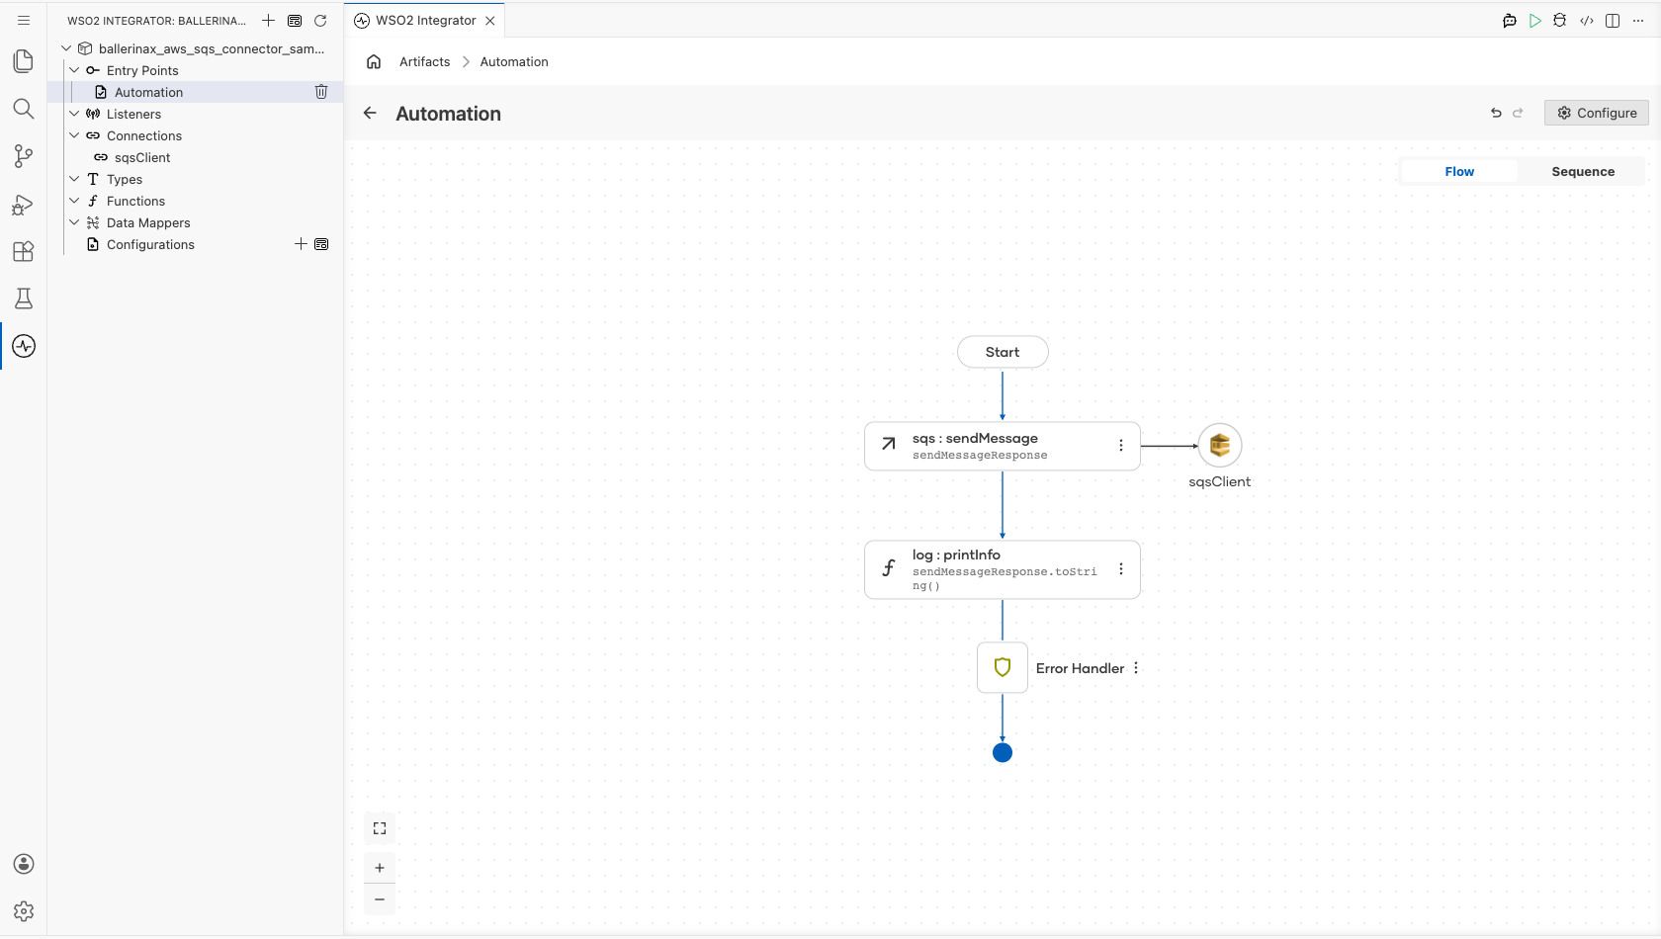The width and height of the screenshot is (1661, 939).
Task: Switch to the Sequence view
Action: coord(1583,171)
